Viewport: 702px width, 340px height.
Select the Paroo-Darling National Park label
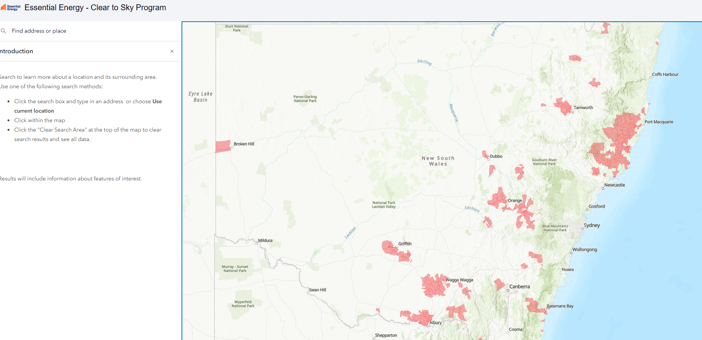[305, 99]
